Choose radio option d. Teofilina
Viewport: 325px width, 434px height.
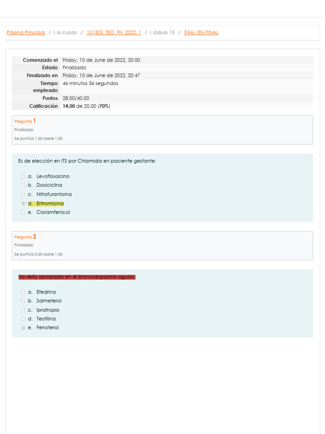coord(23,319)
